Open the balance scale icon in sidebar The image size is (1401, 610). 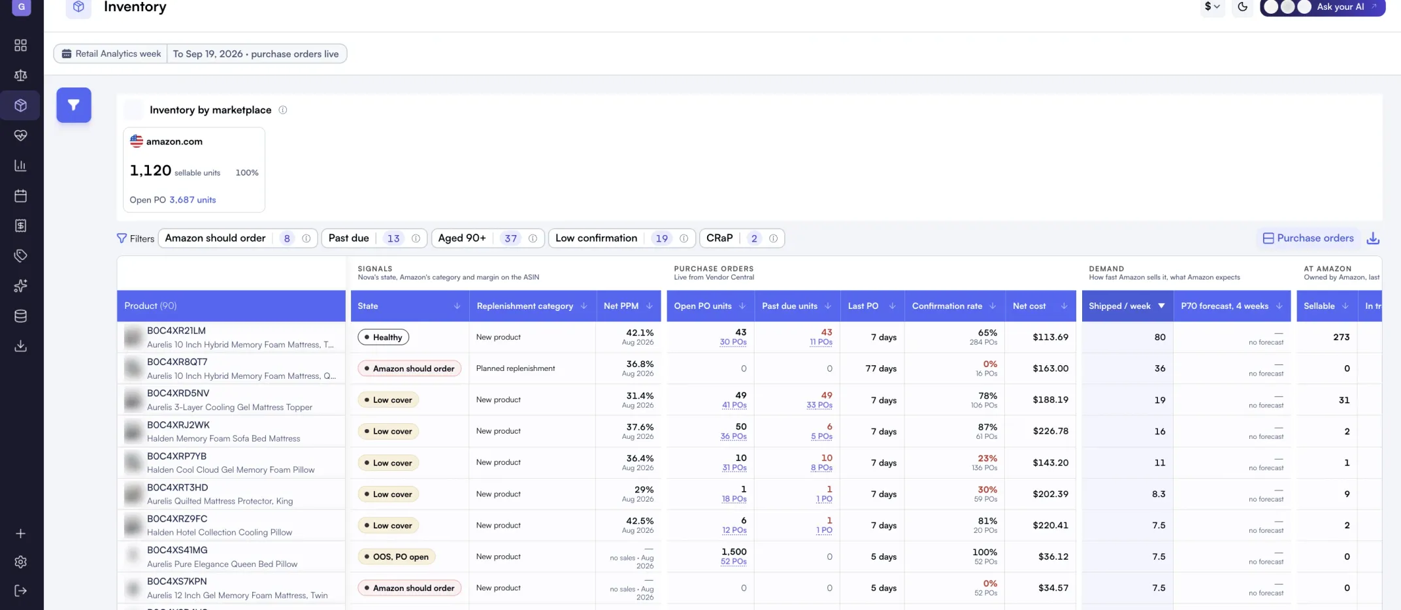click(20, 75)
